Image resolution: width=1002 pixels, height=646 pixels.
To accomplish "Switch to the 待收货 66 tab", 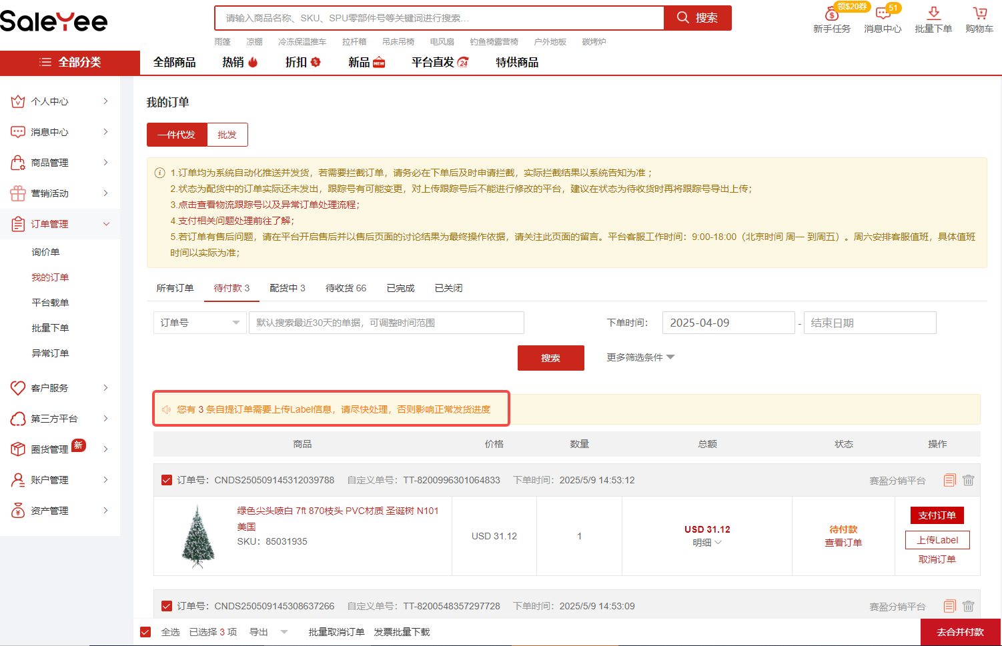I will click(x=346, y=288).
